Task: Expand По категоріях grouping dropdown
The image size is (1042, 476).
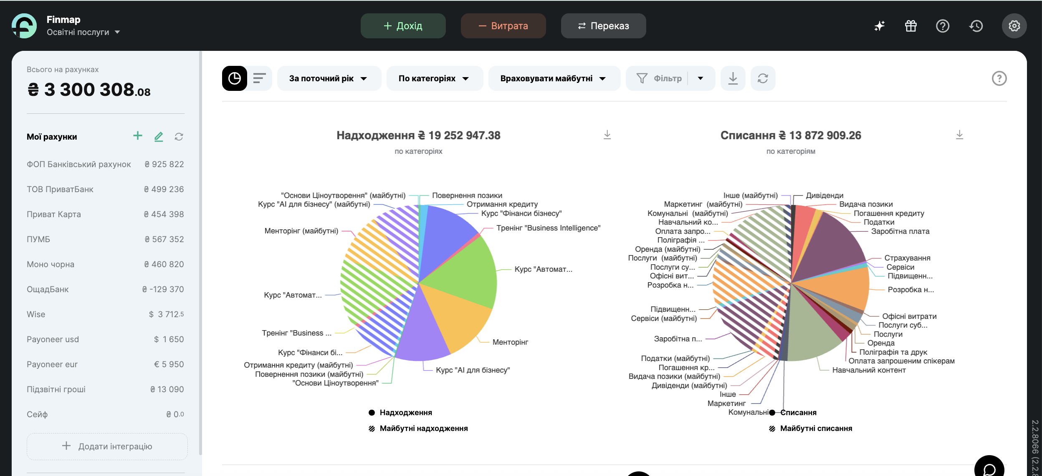Action: click(434, 78)
